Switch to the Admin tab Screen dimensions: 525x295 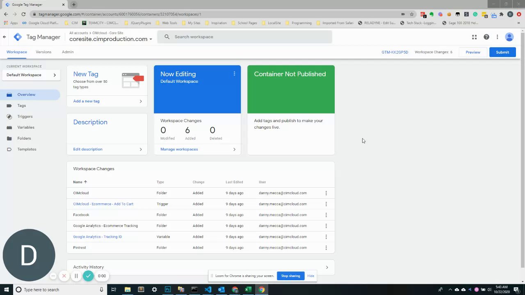[68, 52]
